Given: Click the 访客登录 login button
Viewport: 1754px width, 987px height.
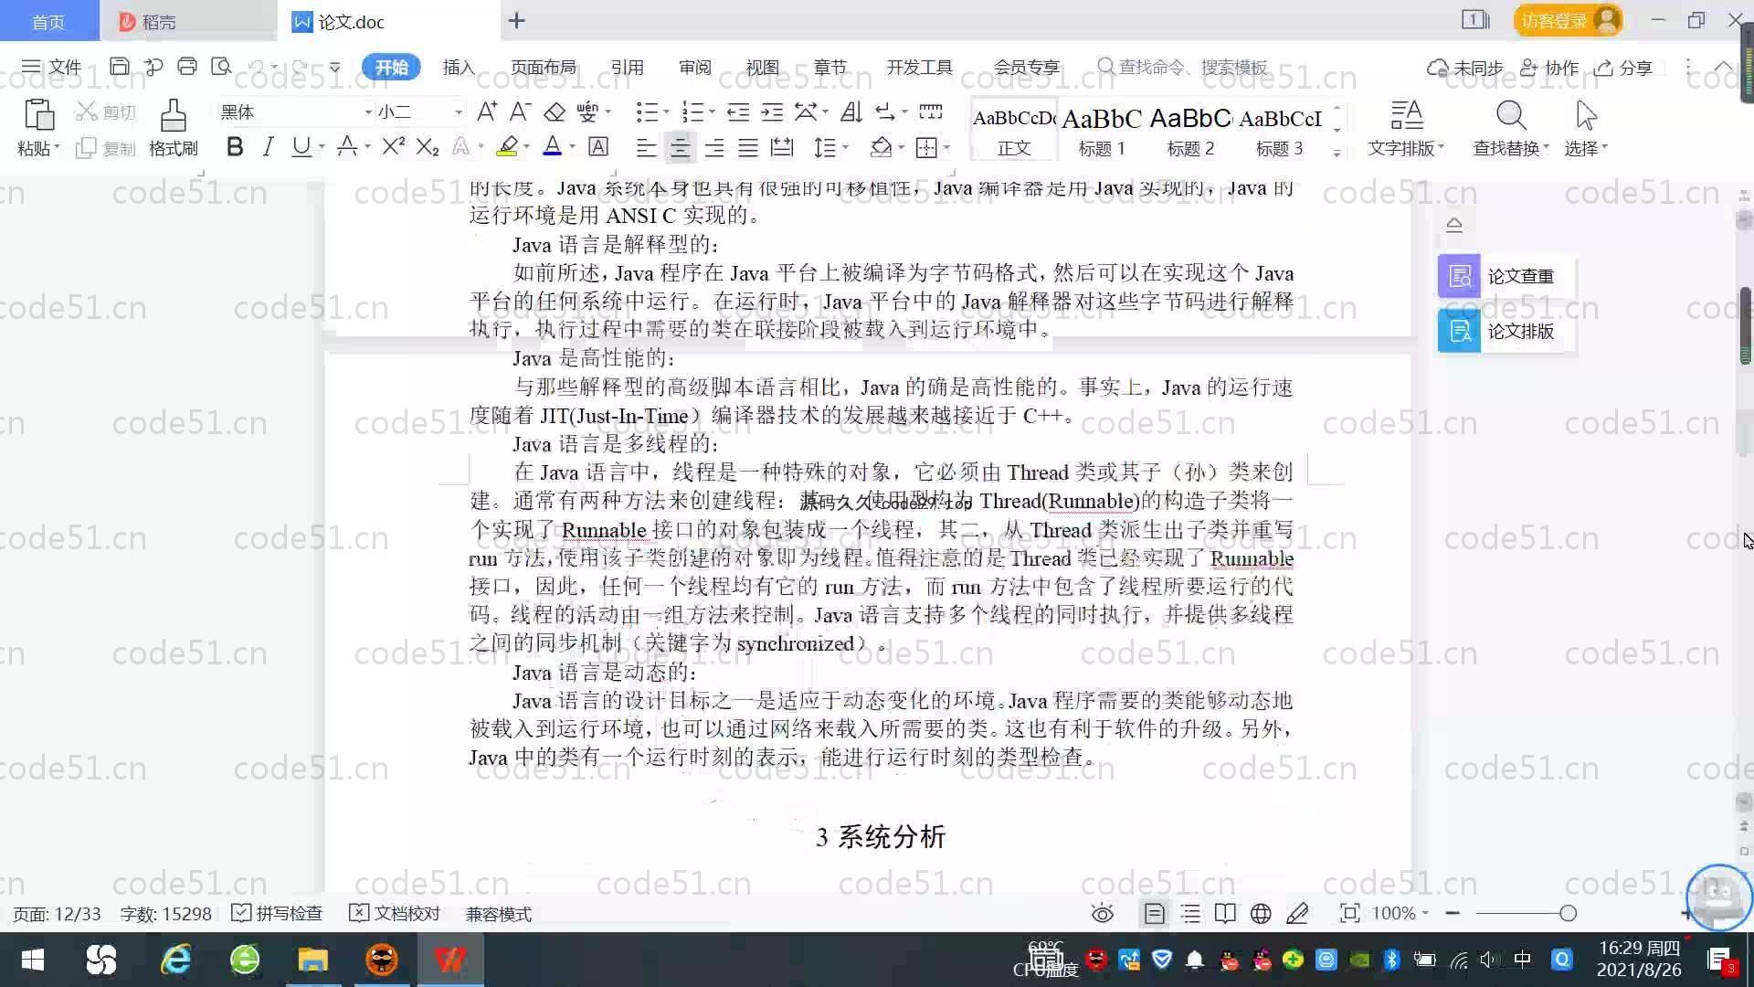Looking at the screenshot, I should (1568, 20).
